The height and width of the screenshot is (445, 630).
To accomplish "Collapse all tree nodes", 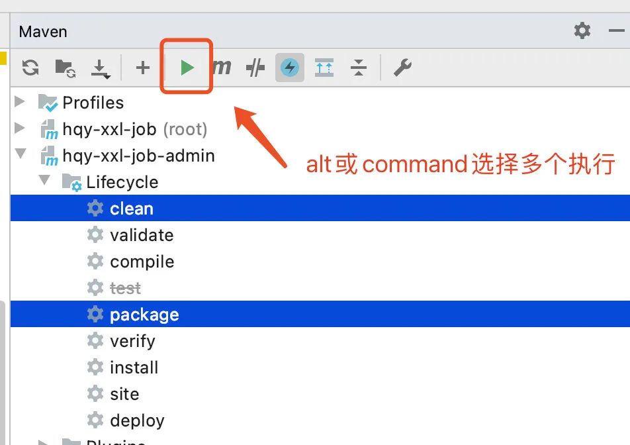I will (x=359, y=67).
